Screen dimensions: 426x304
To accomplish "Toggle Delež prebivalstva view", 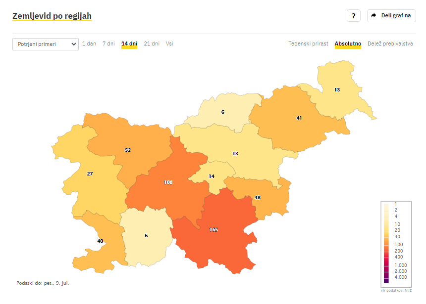I will tap(390, 43).
